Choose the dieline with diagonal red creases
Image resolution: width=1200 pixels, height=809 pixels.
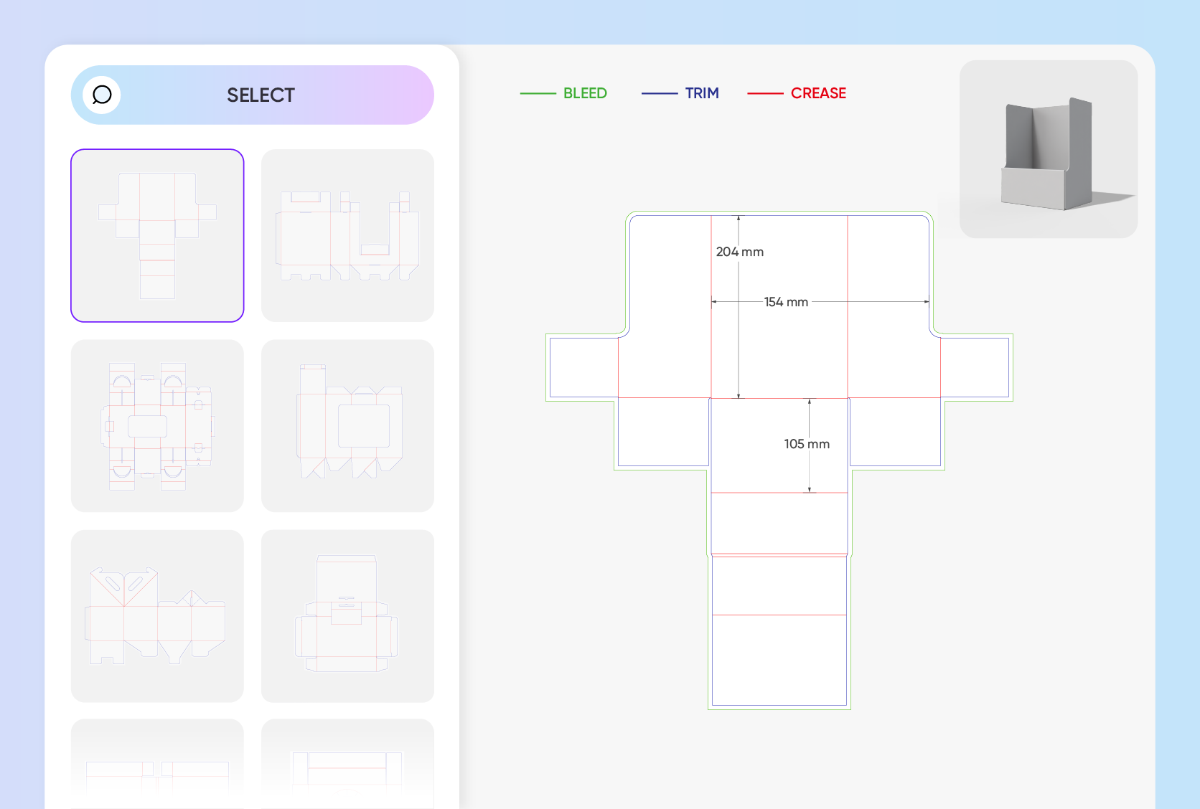coord(157,616)
